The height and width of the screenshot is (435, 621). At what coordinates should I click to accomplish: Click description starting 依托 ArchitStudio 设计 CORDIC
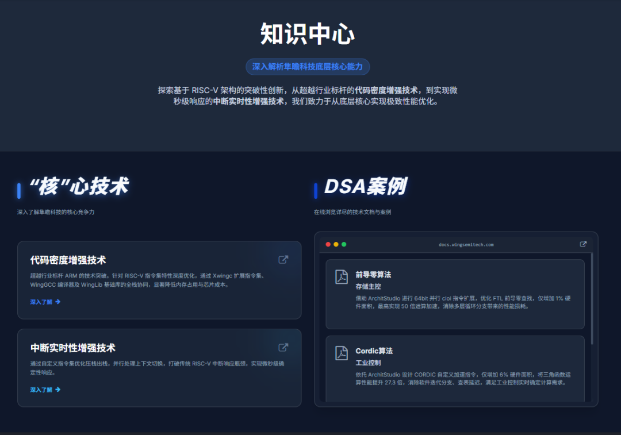point(463,379)
